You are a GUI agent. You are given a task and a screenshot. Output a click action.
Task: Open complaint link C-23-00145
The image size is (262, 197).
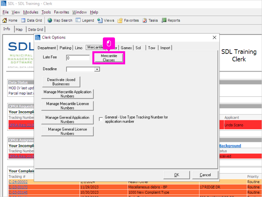click(18, 192)
